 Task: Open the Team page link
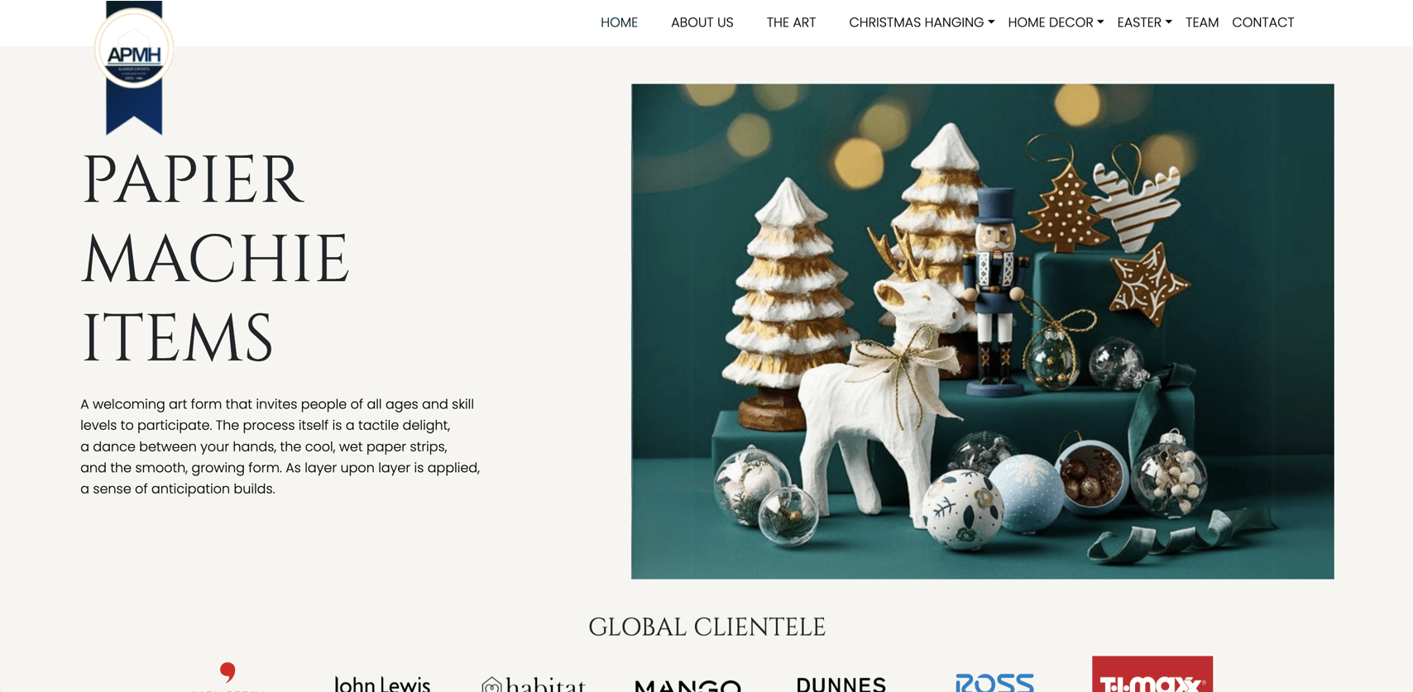pyautogui.click(x=1201, y=22)
